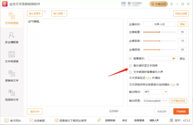Maximize the application window
The height and width of the screenshot is (125, 193).
[183, 4]
